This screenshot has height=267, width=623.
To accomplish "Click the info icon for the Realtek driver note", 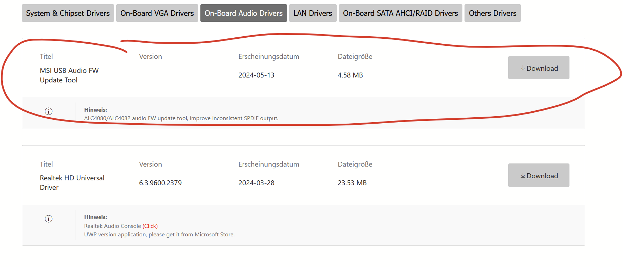I will pos(49,219).
